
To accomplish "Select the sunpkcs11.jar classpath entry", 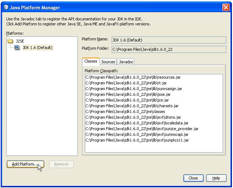I will (x=137, y=140).
